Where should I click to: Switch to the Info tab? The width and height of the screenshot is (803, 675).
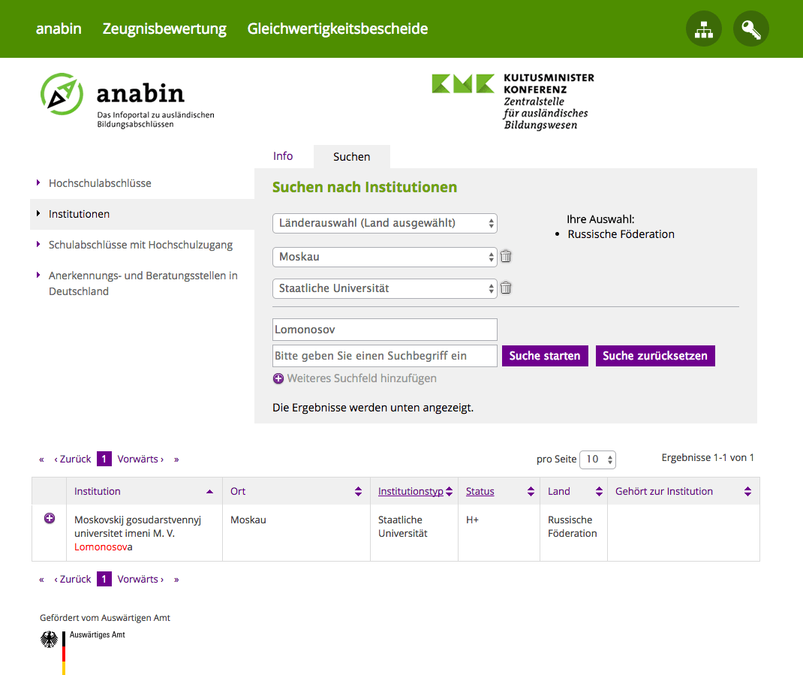point(283,156)
